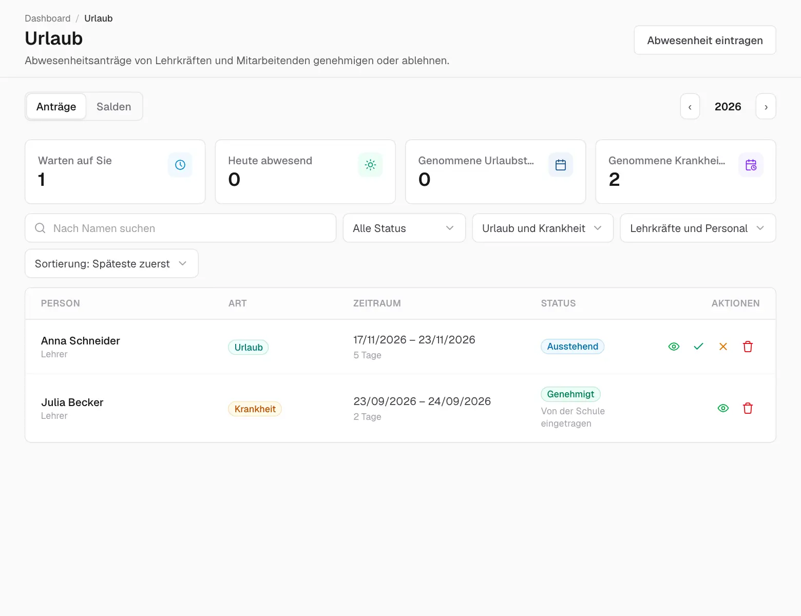Go to Dashboard via breadcrumb

click(48, 18)
